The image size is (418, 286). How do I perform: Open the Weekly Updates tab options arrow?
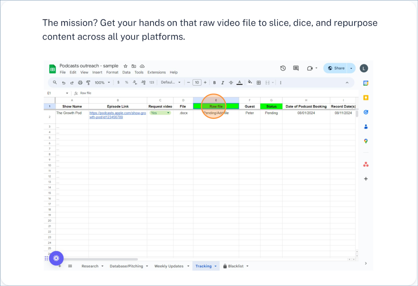[188, 266]
